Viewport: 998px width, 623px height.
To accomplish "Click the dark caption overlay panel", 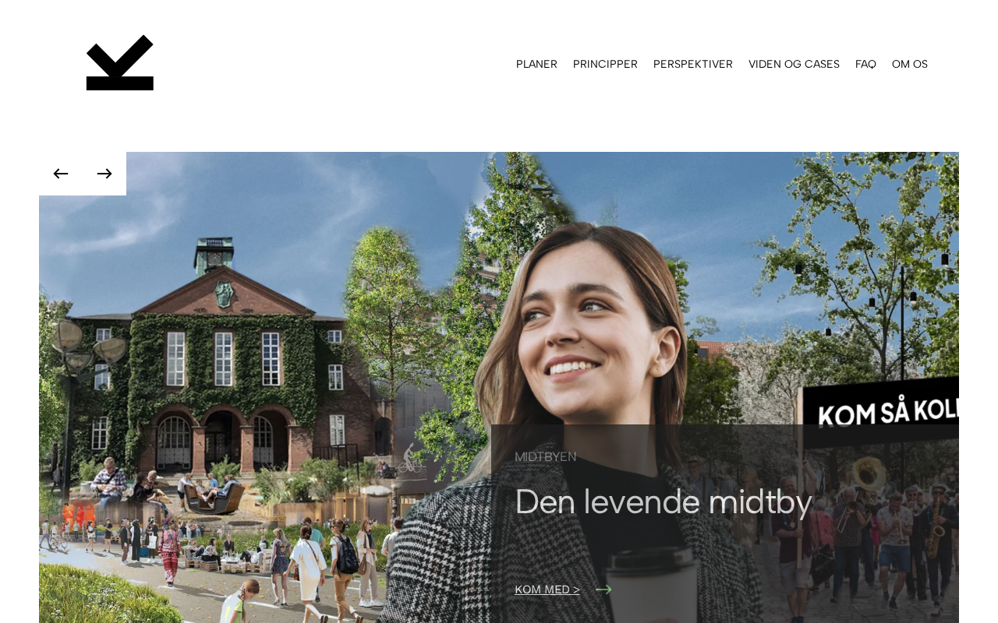I will [x=725, y=523].
